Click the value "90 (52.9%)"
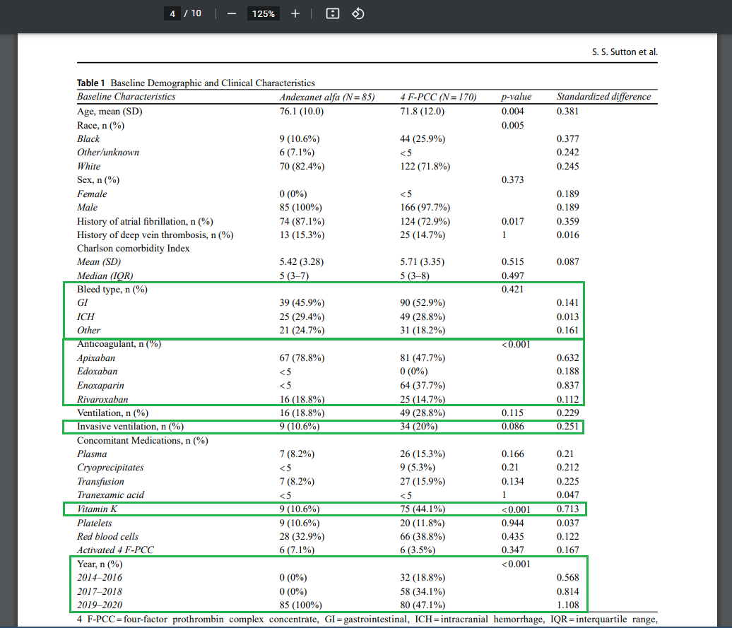 tap(423, 303)
